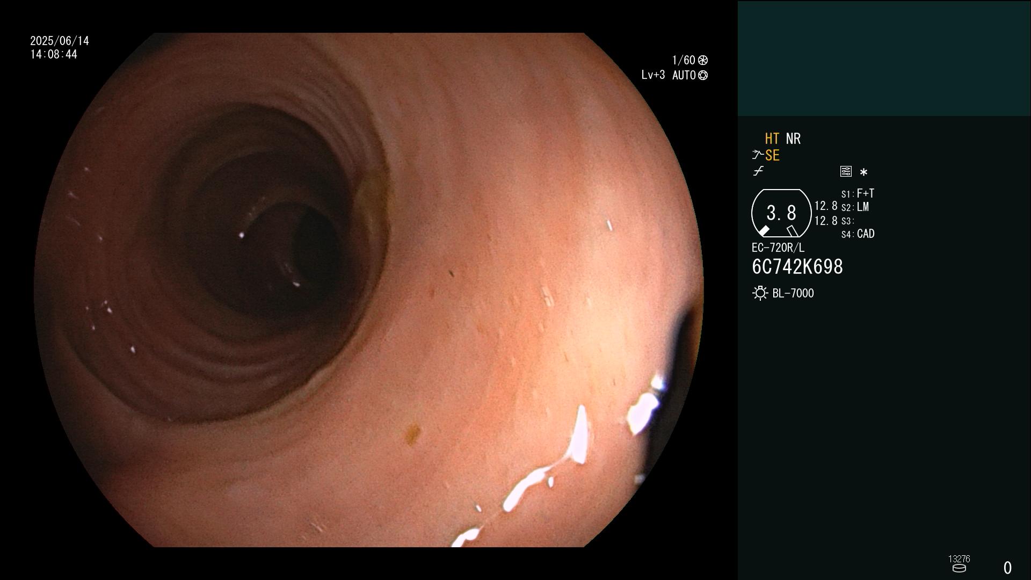Click the AUTO exposure mode text

[x=684, y=75]
